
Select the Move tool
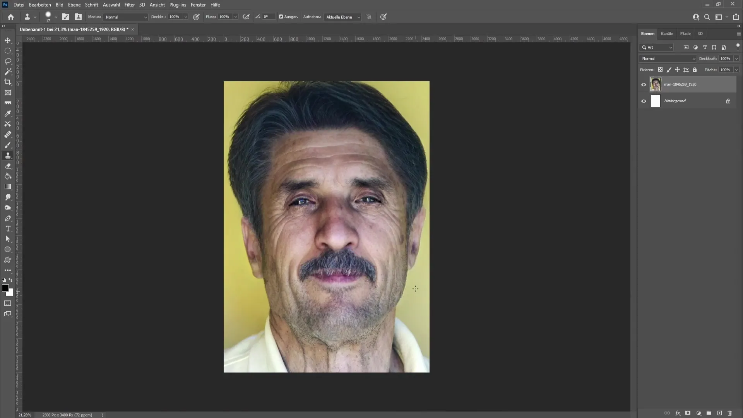coord(8,40)
